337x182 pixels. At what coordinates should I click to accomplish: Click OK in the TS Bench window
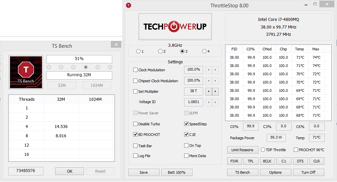coord(70,171)
